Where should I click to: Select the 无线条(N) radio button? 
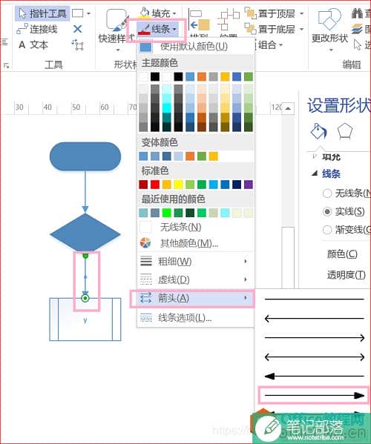pos(327,193)
